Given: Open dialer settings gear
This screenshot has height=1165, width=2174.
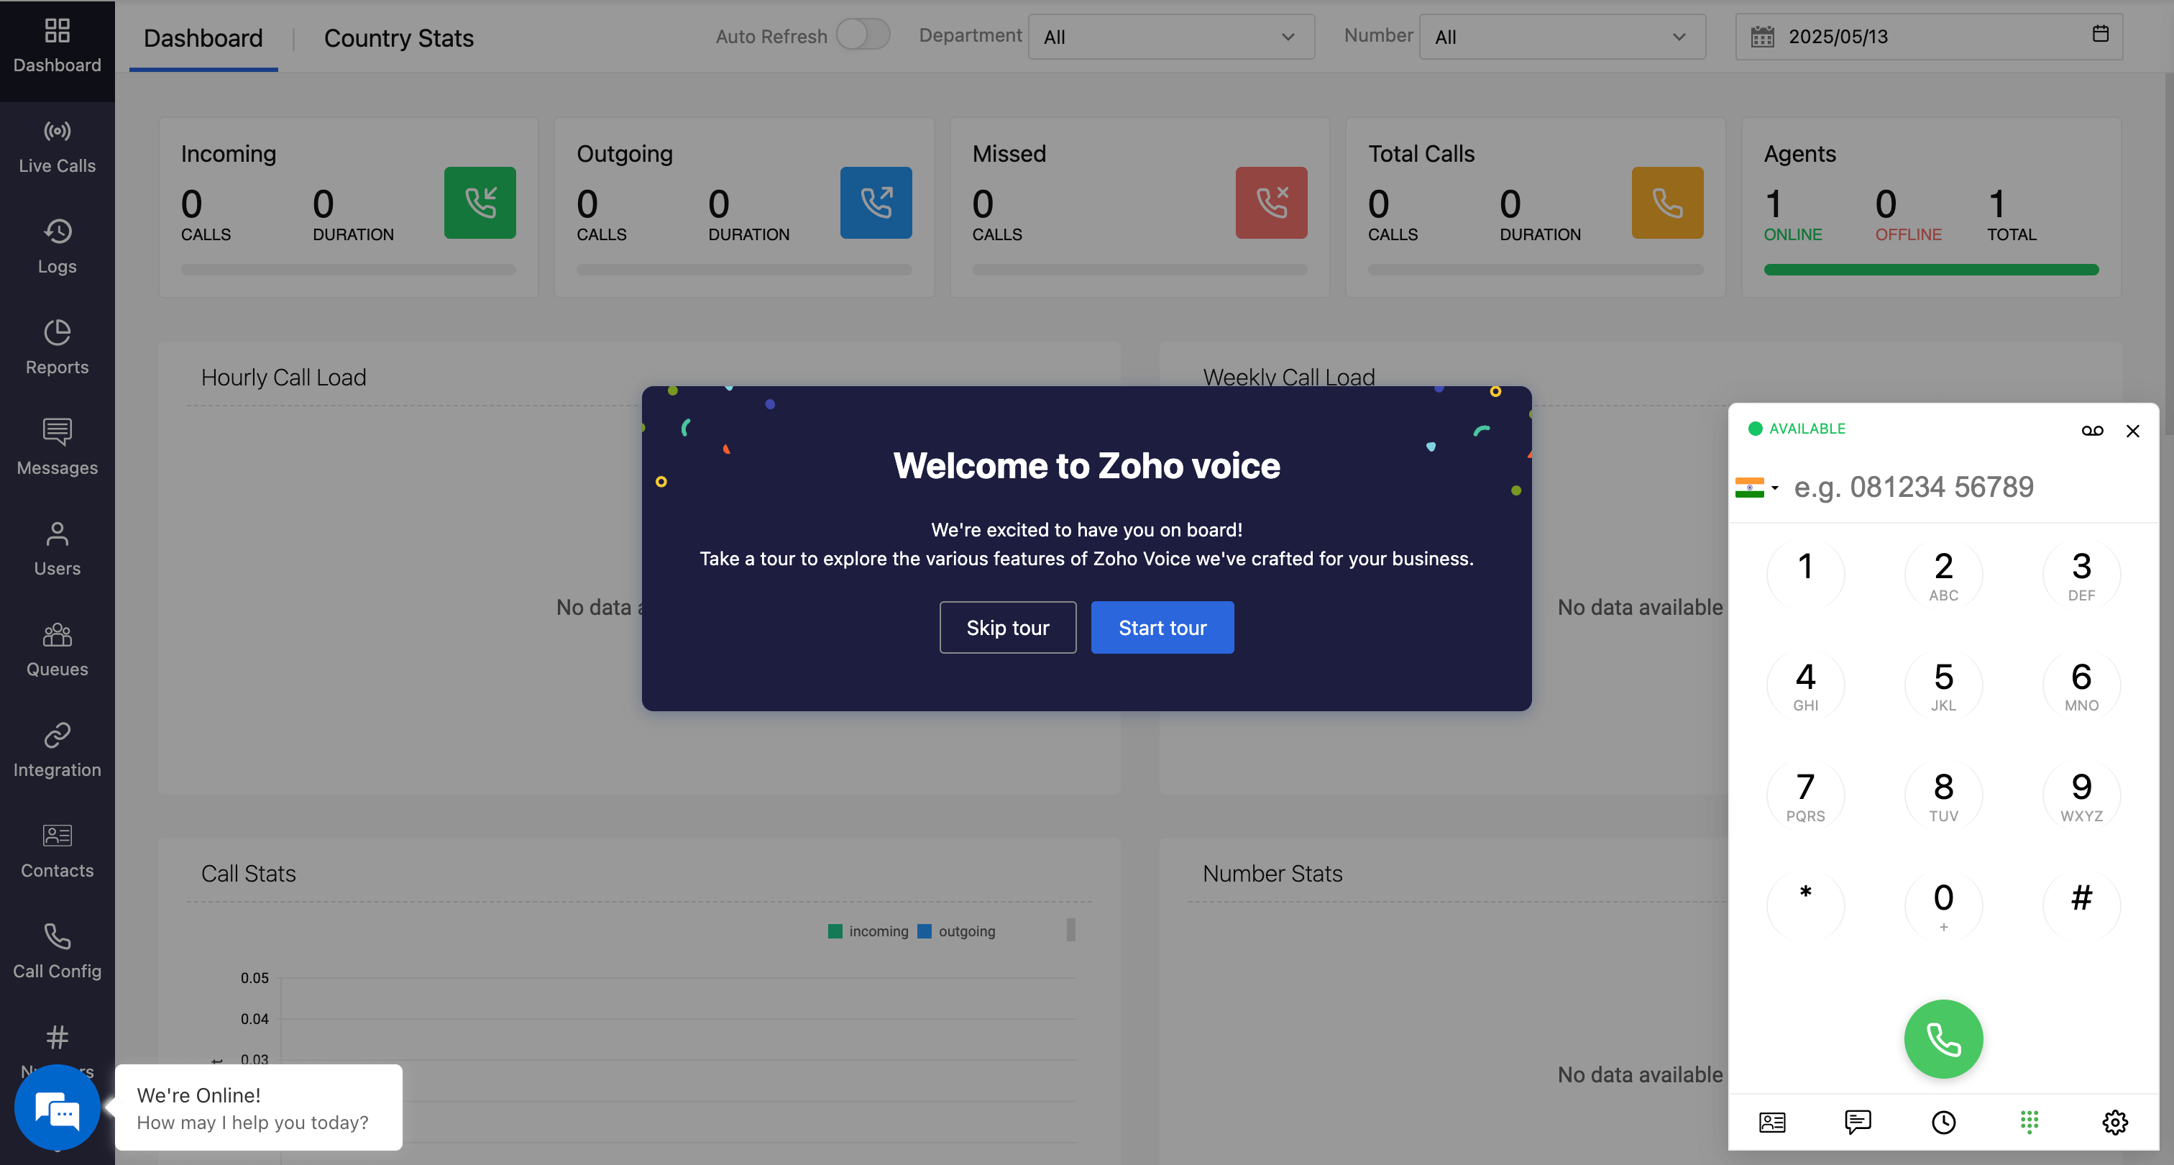Looking at the screenshot, I should coord(2115,1122).
